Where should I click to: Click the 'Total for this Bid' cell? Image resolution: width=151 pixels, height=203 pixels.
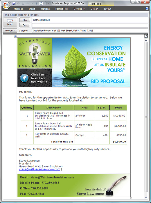pos(54,142)
